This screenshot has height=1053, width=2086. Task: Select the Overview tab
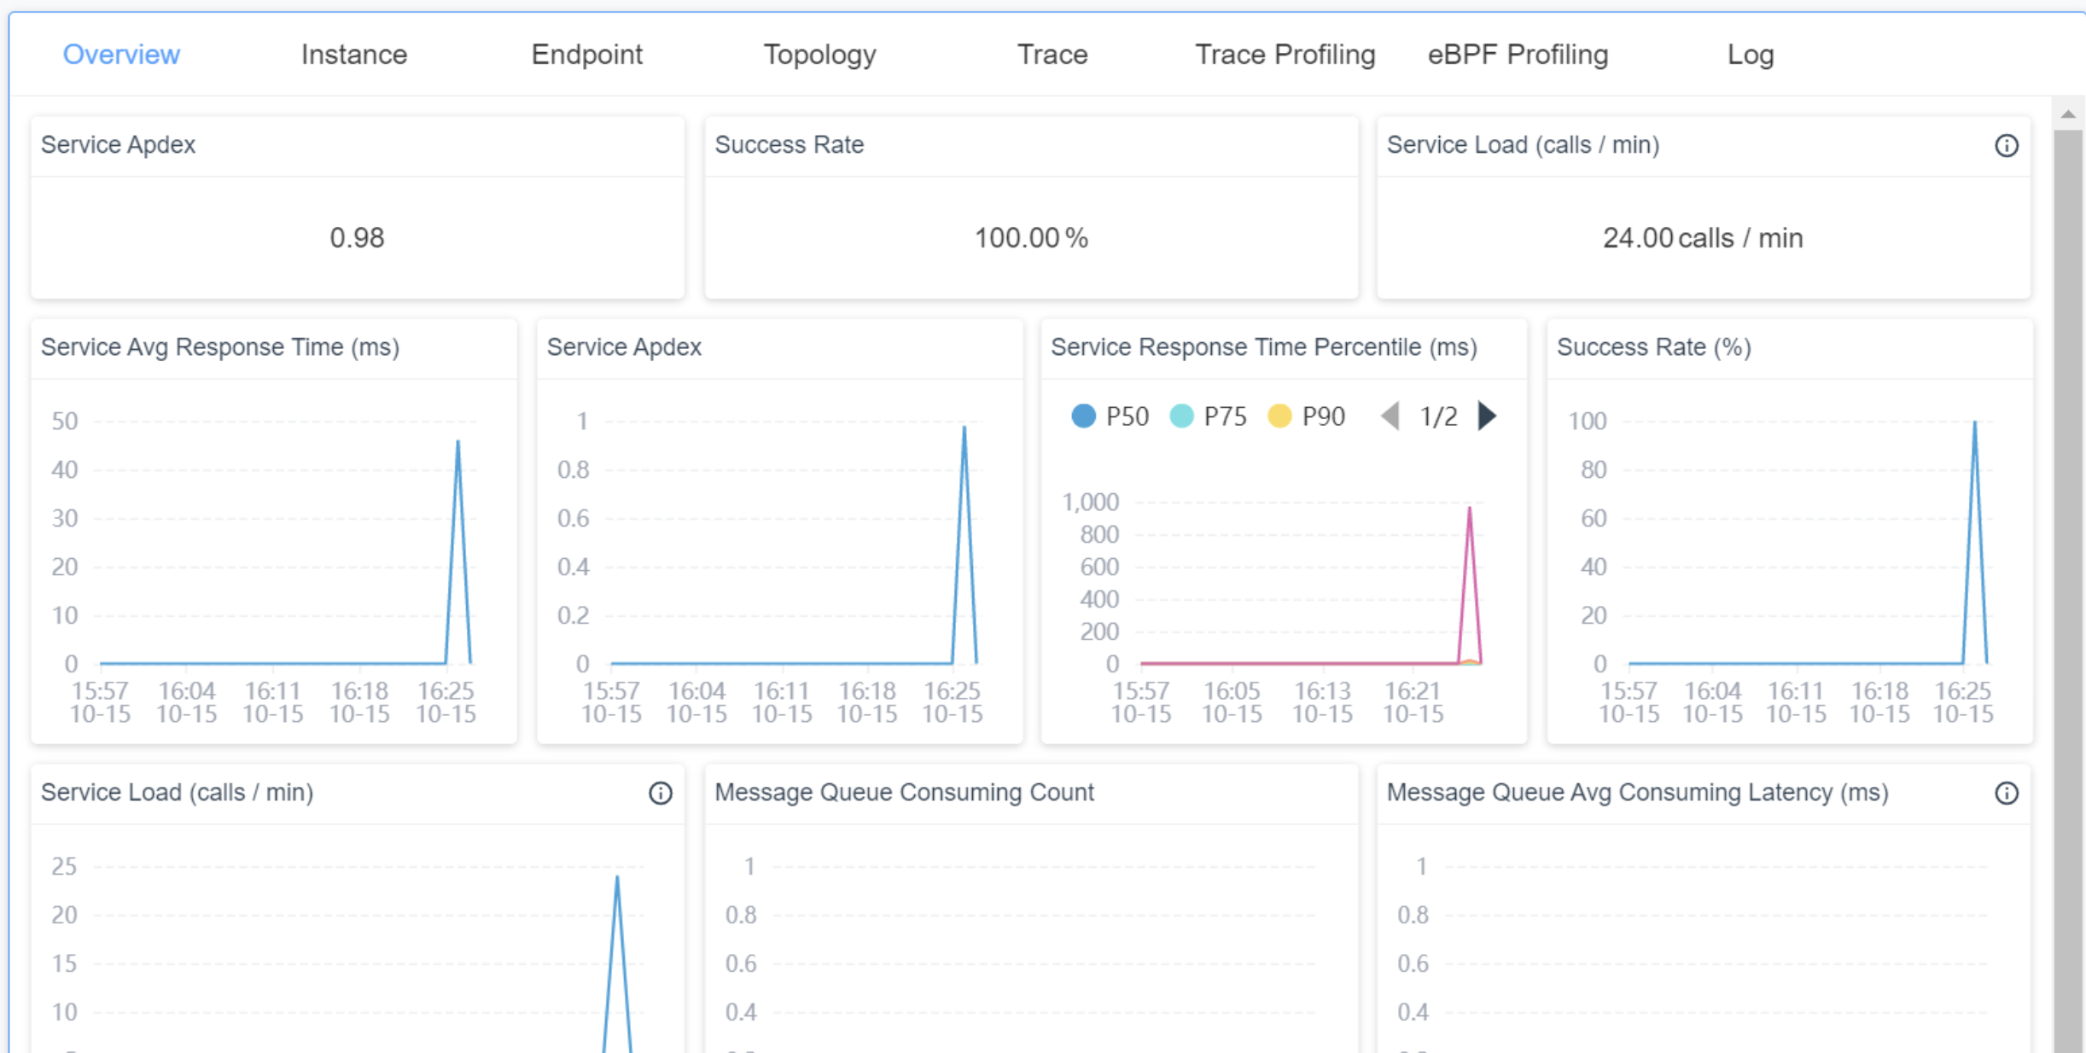tap(121, 55)
